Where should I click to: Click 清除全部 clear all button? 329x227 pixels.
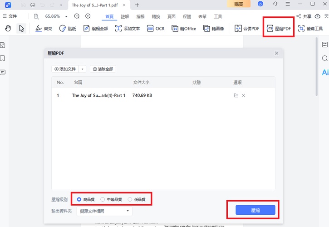[103, 69]
